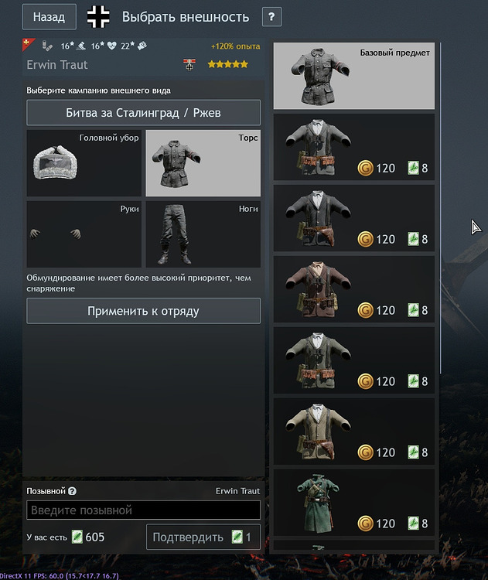
Task: Select the Базовый предмет base tunic
Action: pos(354,76)
